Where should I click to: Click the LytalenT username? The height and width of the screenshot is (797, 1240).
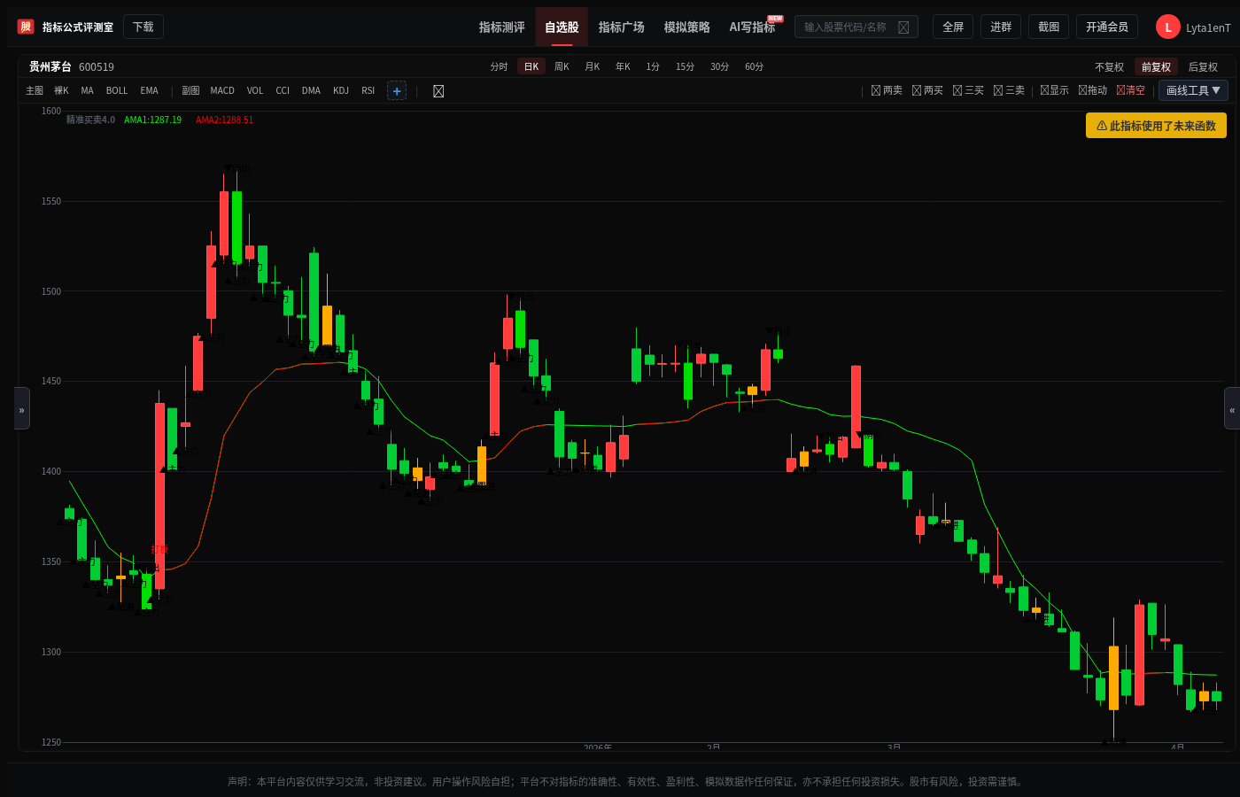click(x=1208, y=28)
